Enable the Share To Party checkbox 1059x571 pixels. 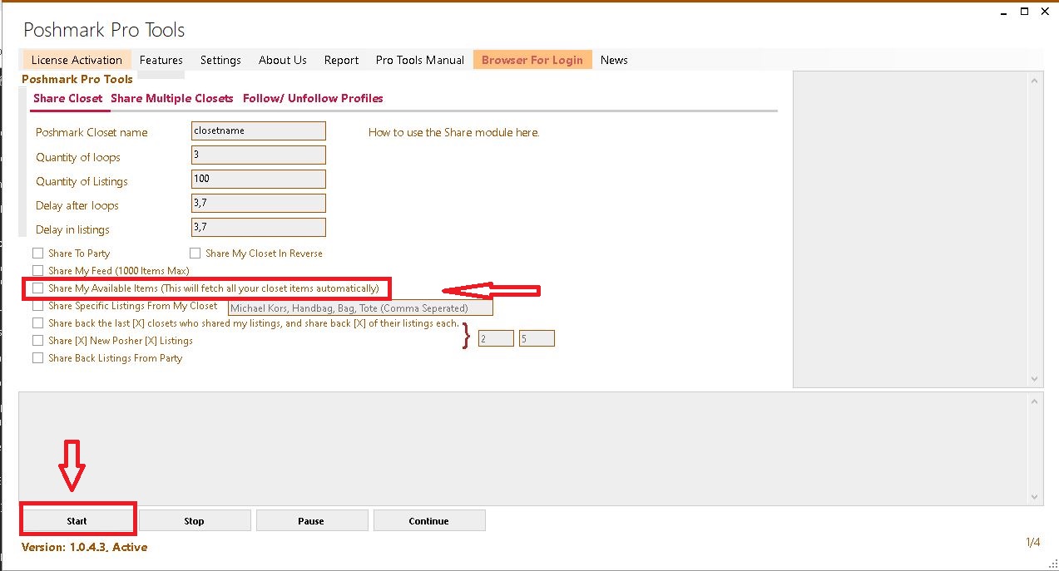[38, 254]
